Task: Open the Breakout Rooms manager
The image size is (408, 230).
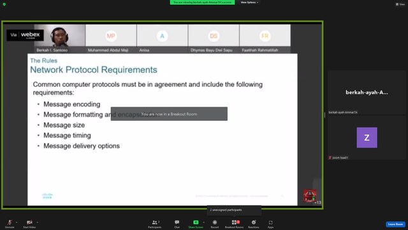Action: pos(234,224)
